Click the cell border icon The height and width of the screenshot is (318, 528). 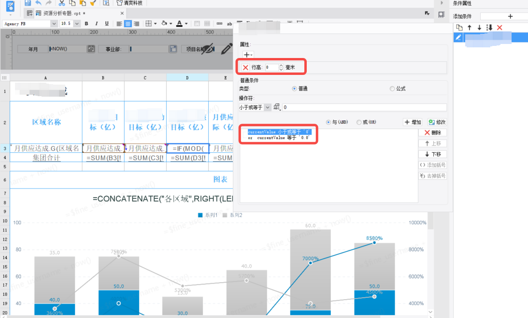[x=148, y=24]
